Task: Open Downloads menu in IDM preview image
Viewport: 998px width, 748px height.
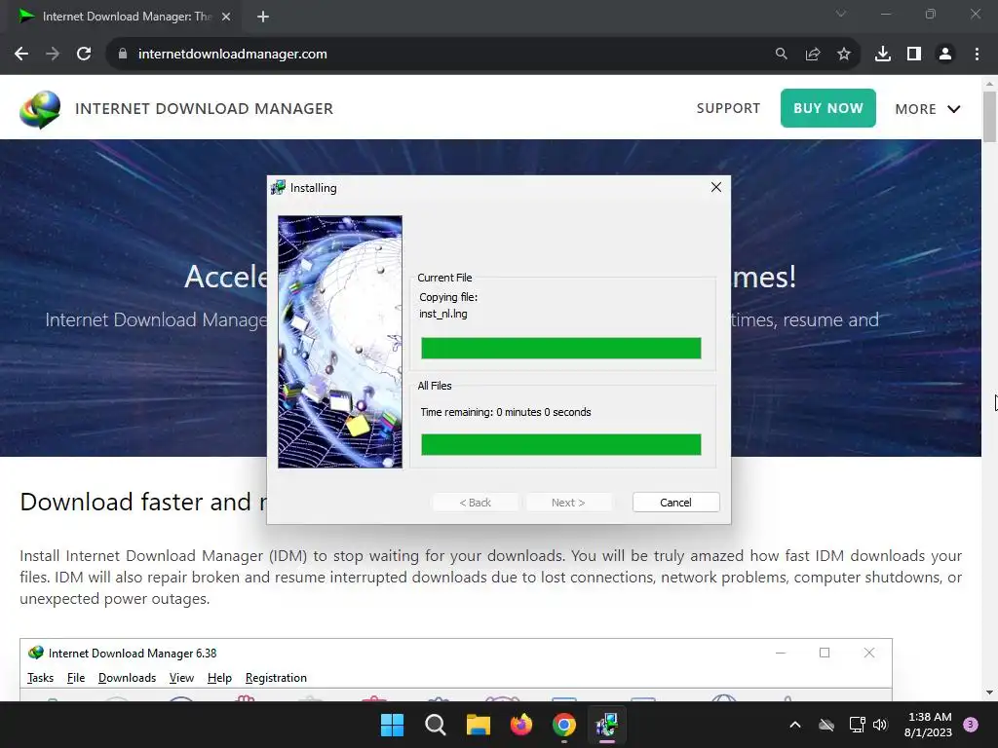Action: (x=128, y=678)
